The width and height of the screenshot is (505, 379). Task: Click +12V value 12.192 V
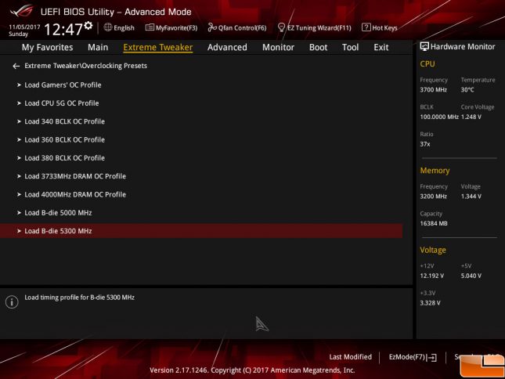point(431,276)
